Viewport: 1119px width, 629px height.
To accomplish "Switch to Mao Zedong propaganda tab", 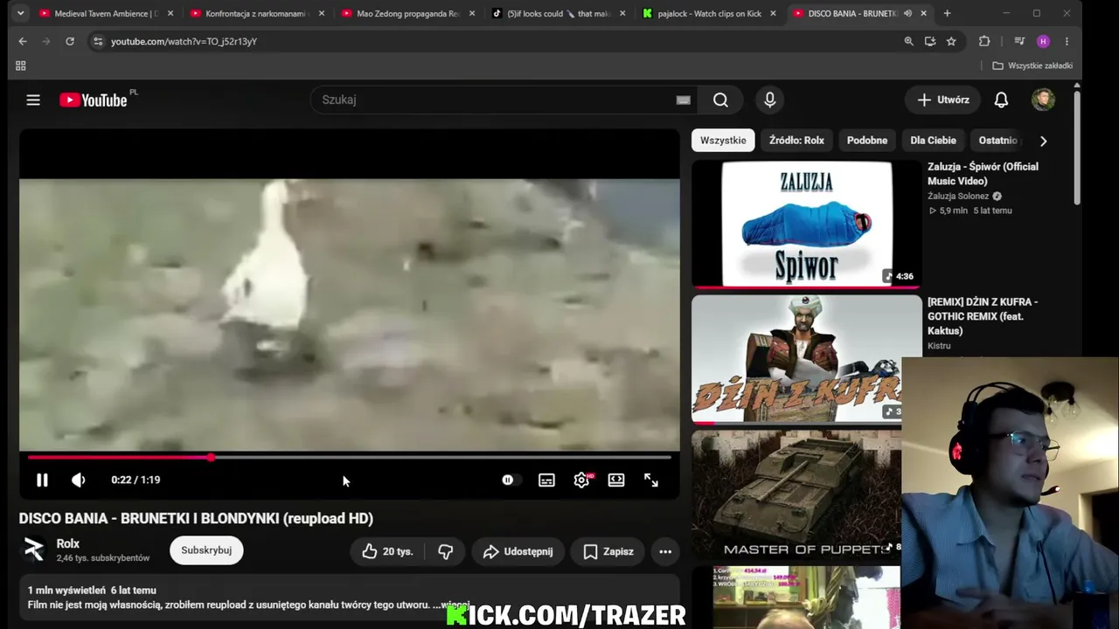I will click(x=407, y=13).
